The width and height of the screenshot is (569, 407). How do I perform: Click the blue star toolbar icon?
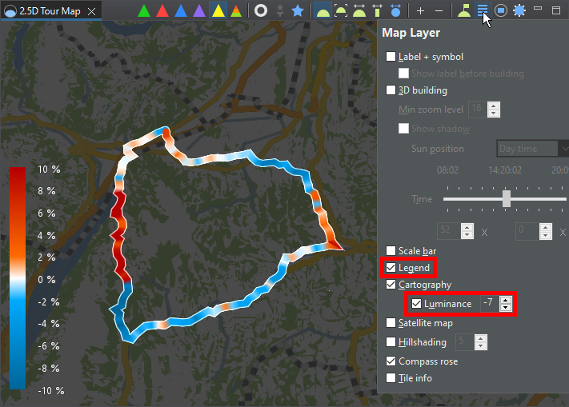point(298,11)
